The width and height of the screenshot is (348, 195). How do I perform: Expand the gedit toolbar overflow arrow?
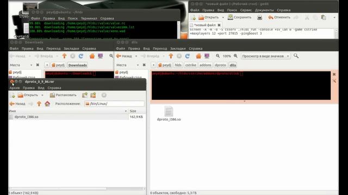pos(334,17)
